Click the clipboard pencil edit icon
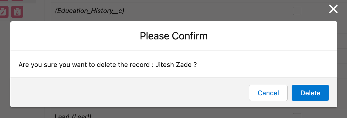 (x=3, y=12)
